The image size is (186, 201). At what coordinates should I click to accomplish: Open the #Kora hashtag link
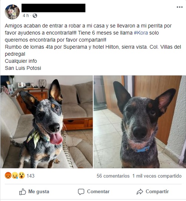(141, 33)
